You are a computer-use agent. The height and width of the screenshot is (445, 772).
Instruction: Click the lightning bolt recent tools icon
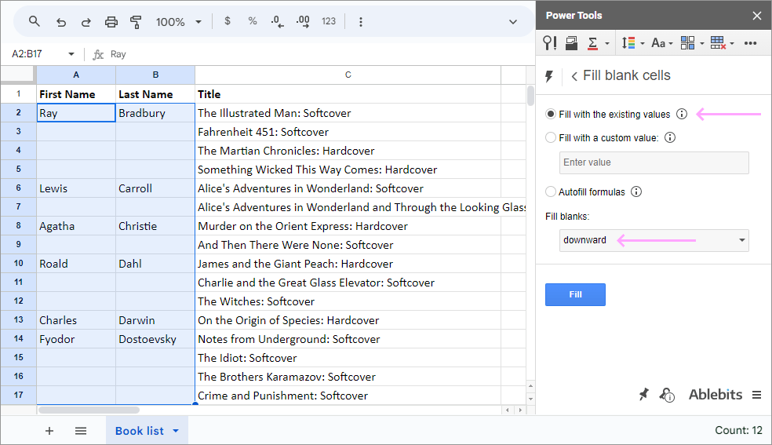(549, 76)
